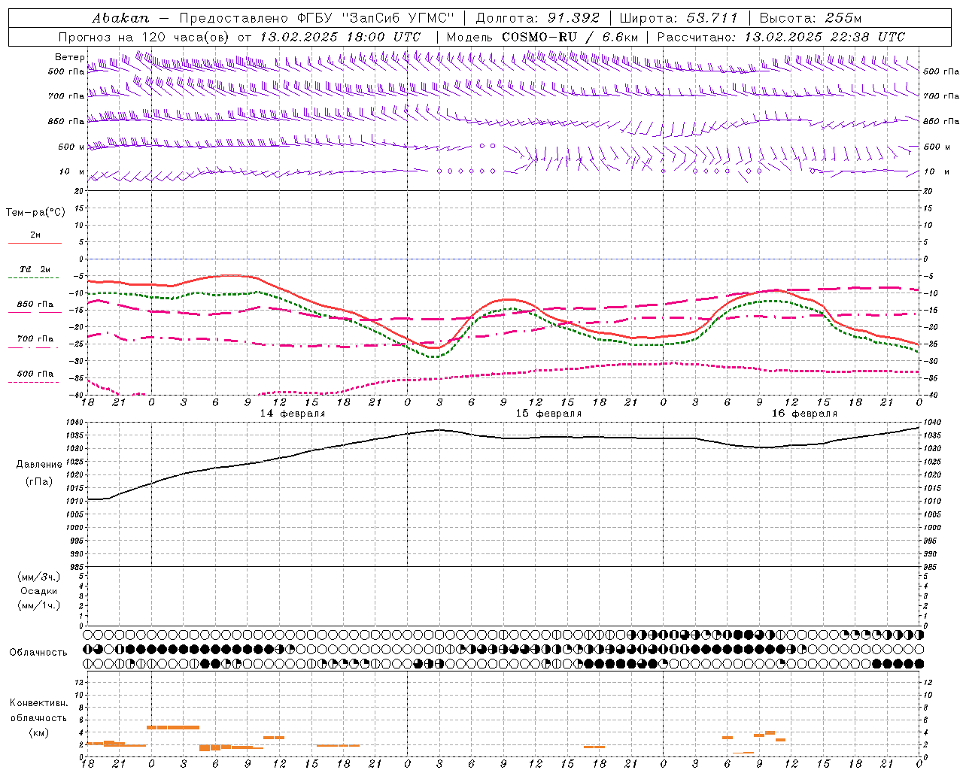The height and width of the screenshot is (770, 963).
Task: Click the left "500 м" wind level label
Action: pyautogui.click(x=71, y=147)
